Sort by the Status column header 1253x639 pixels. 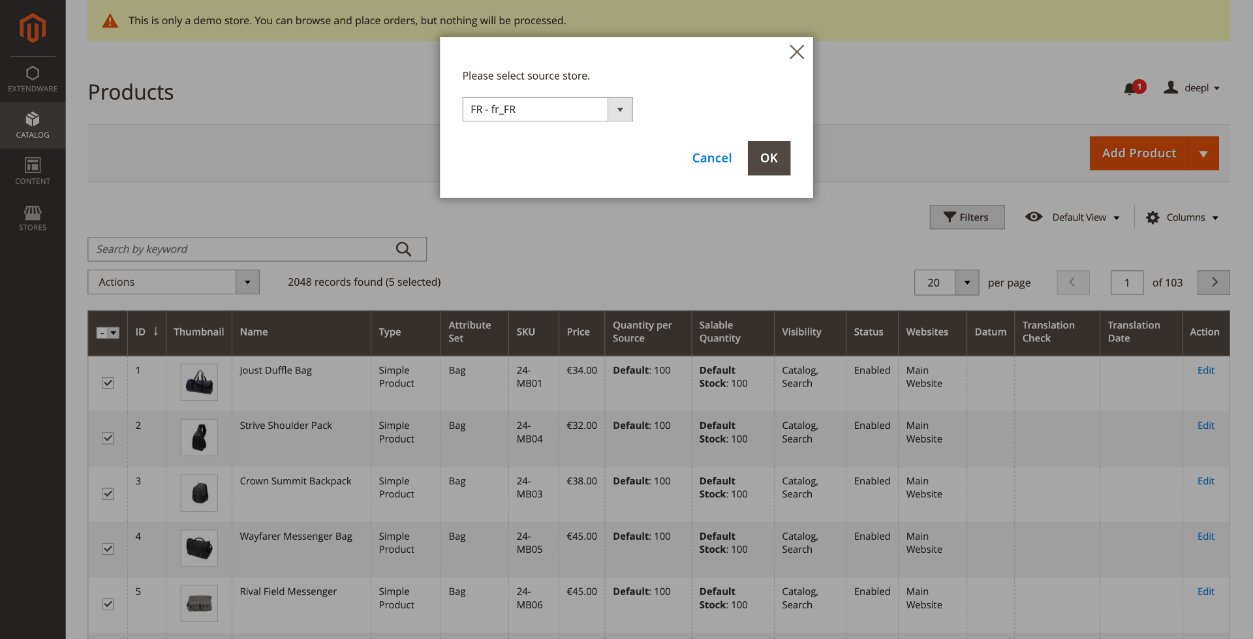pyautogui.click(x=872, y=332)
